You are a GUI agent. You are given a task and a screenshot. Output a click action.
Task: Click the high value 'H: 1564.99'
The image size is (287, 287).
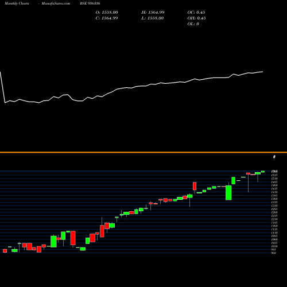click(x=153, y=13)
